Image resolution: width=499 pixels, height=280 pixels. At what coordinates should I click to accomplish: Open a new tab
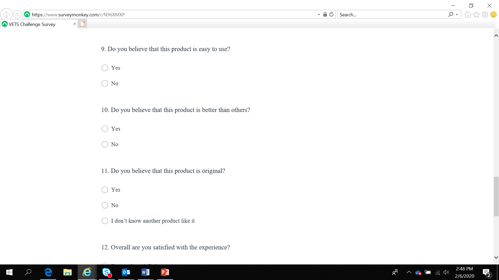82,24
